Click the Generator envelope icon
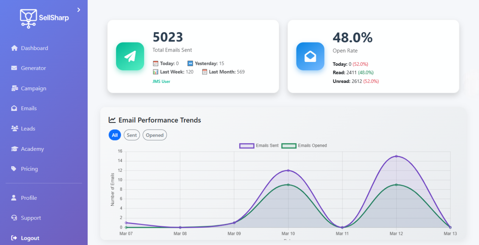Viewport: 479px width, 245px height. (14, 68)
